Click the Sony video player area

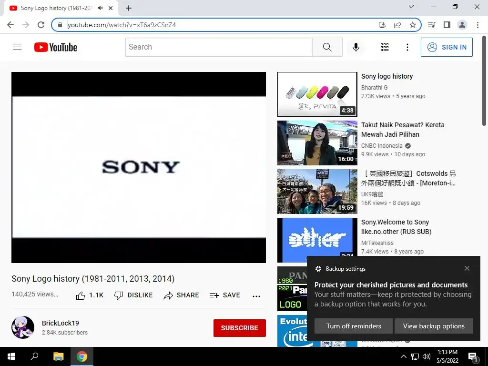pos(139,167)
